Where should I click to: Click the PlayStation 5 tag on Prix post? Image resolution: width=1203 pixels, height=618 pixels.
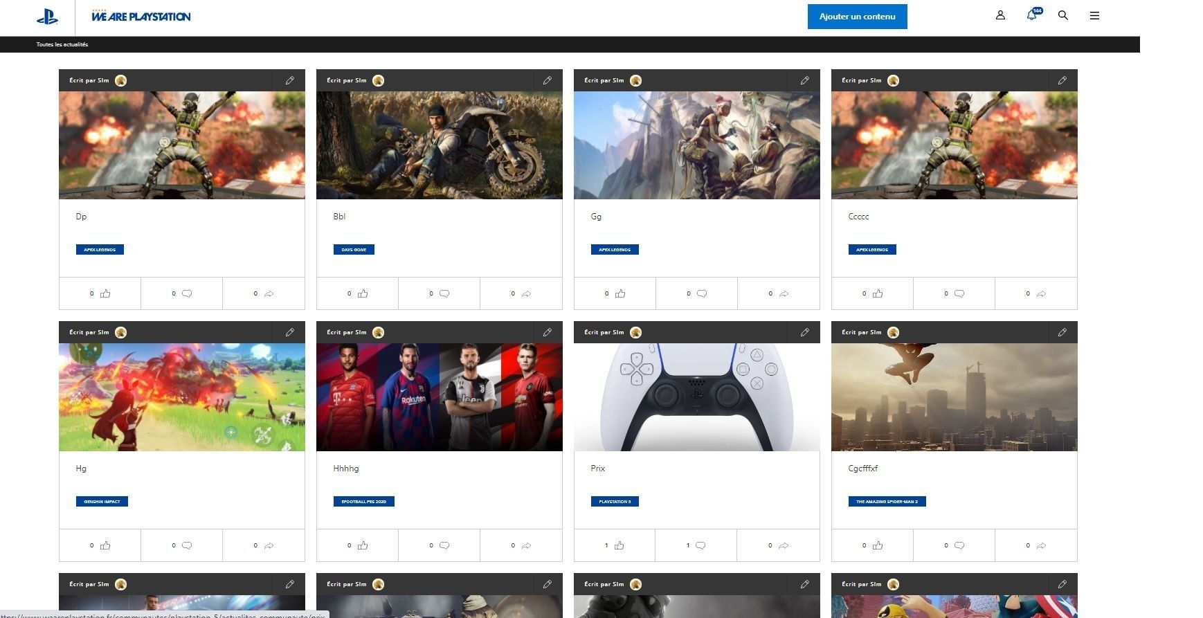coord(615,501)
